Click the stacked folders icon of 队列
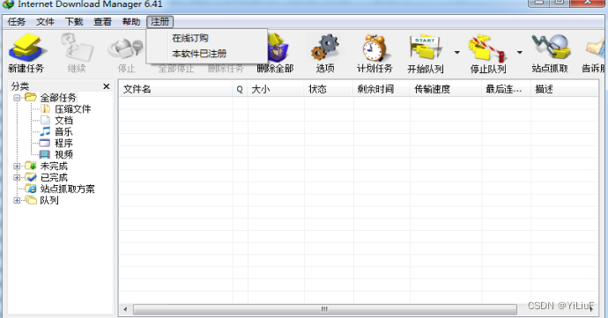The height and width of the screenshot is (318, 608). [31, 200]
